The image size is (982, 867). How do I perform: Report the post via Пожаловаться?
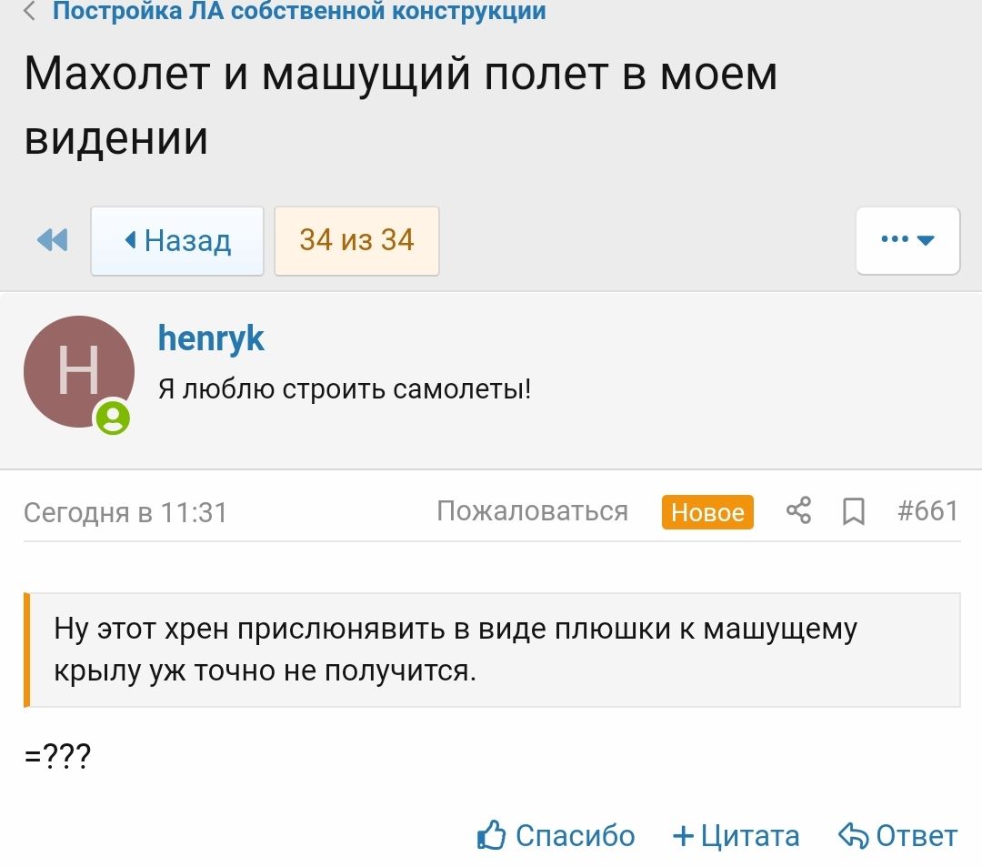(x=532, y=511)
